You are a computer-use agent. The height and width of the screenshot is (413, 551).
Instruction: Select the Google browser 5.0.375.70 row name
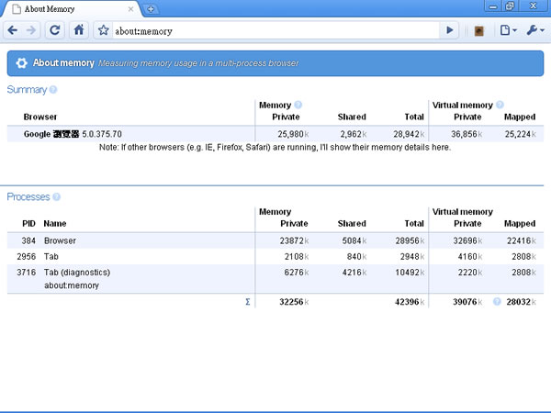click(73, 134)
